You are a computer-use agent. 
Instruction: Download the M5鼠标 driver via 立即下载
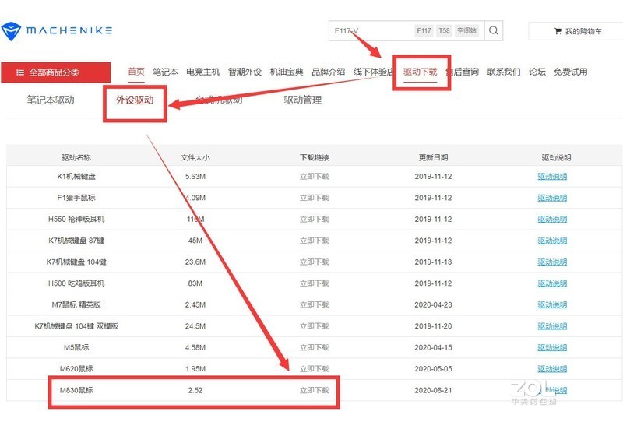tap(315, 348)
